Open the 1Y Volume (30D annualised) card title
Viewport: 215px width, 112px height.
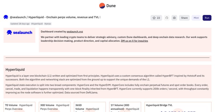point(120,107)
